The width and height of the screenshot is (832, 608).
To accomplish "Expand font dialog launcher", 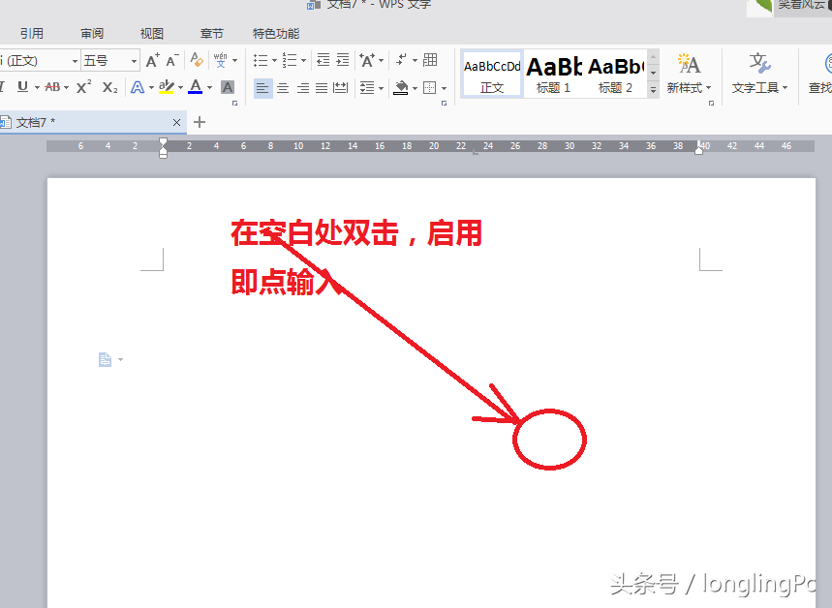I will coord(234,104).
